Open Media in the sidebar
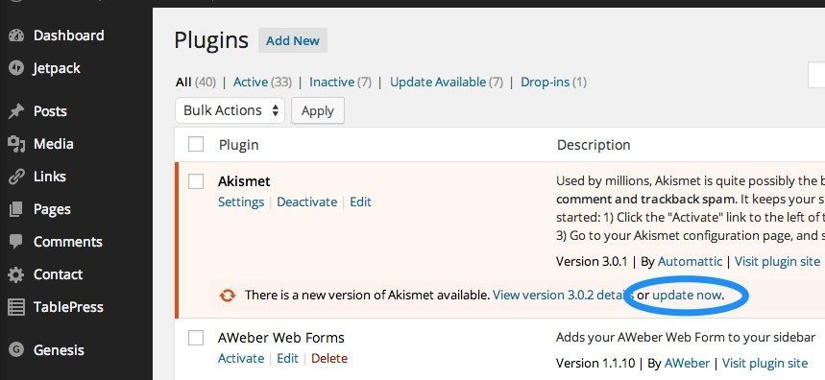Image resolution: width=825 pixels, height=380 pixels. [53, 144]
